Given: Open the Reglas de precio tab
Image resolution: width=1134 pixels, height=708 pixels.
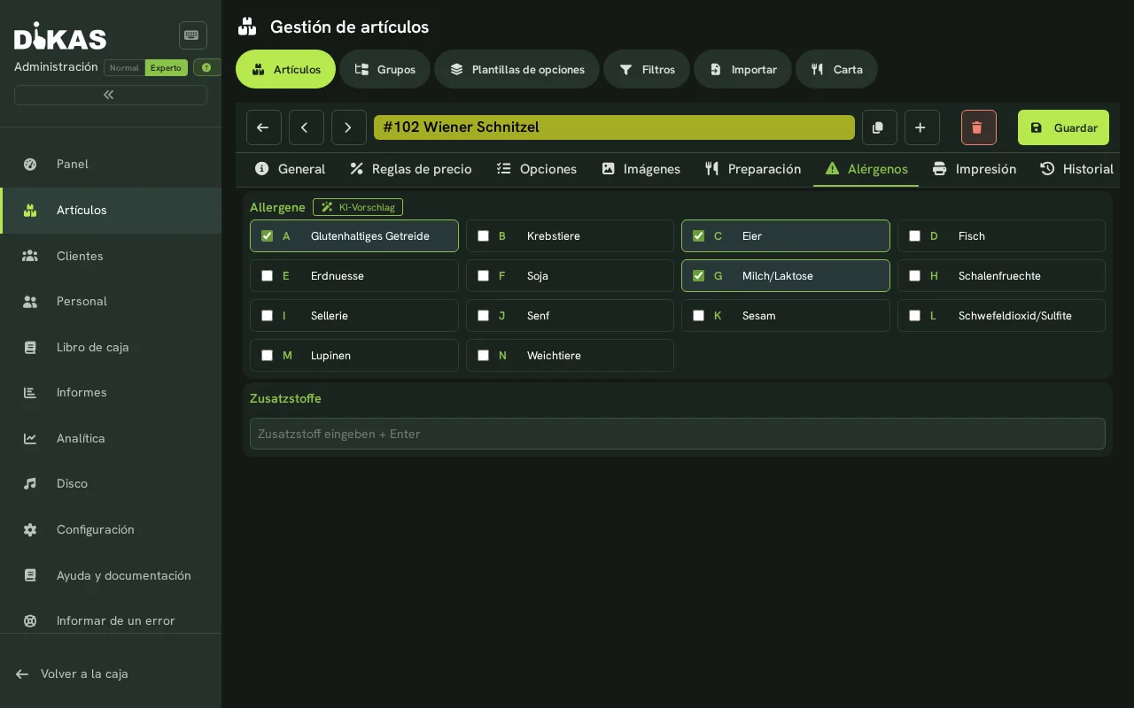Looking at the screenshot, I should (411, 169).
